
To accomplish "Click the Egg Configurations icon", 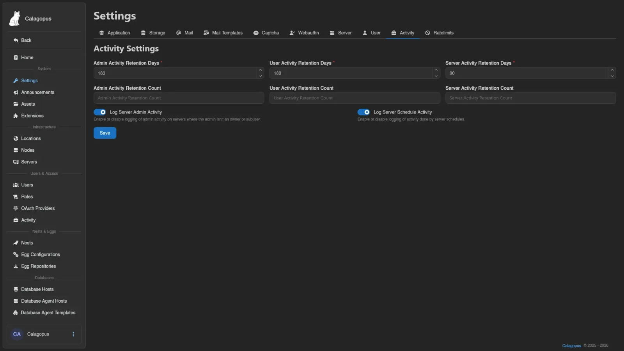I will 16,254.
